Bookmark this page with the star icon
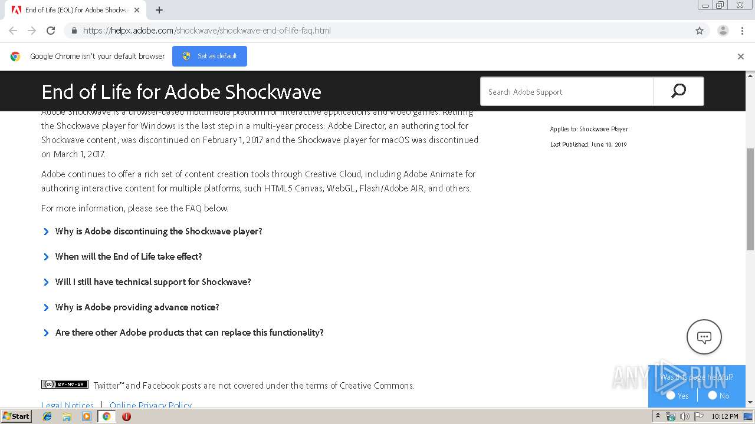Screen dimensions: 755x424 [x=700, y=31]
